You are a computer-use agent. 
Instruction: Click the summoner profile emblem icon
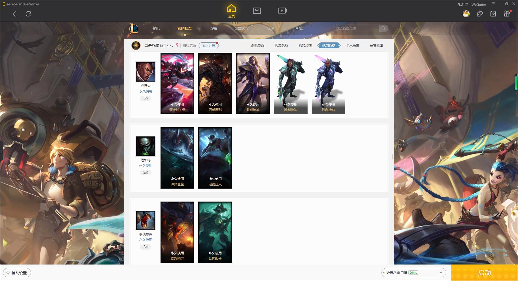[x=136, y=45]
